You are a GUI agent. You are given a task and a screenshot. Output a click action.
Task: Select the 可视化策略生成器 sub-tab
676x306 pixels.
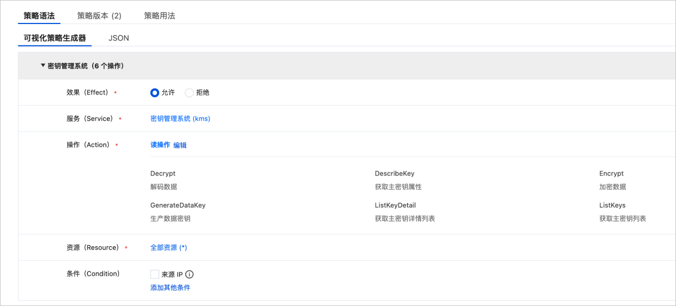coord(55,38)
